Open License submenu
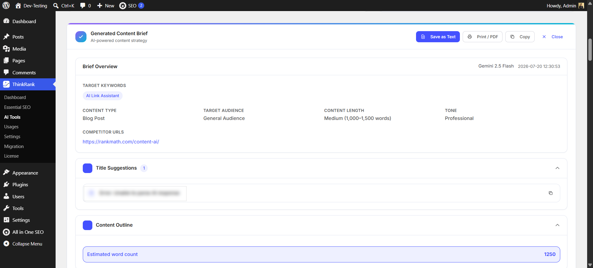Viewport: 593px width, 268px height. click(x=11, y=156)
